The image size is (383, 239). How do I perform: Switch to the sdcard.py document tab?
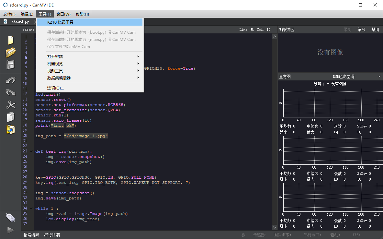pos(20,22)
